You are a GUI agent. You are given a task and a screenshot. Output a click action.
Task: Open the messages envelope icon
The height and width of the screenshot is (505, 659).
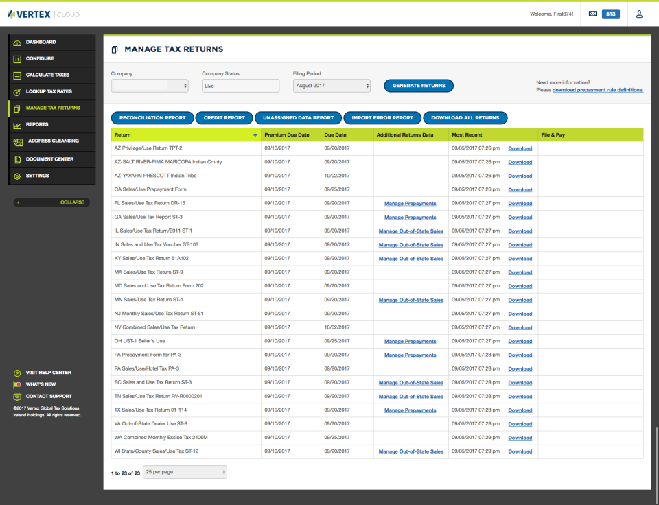pos(593,13)
